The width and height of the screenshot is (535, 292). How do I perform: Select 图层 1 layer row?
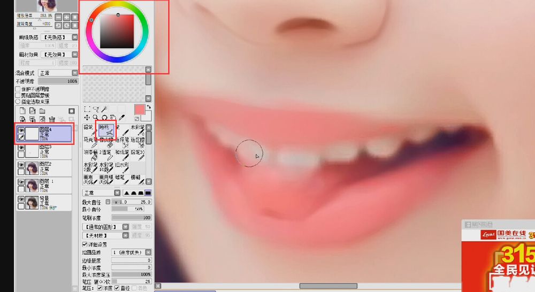pos(44,185)
